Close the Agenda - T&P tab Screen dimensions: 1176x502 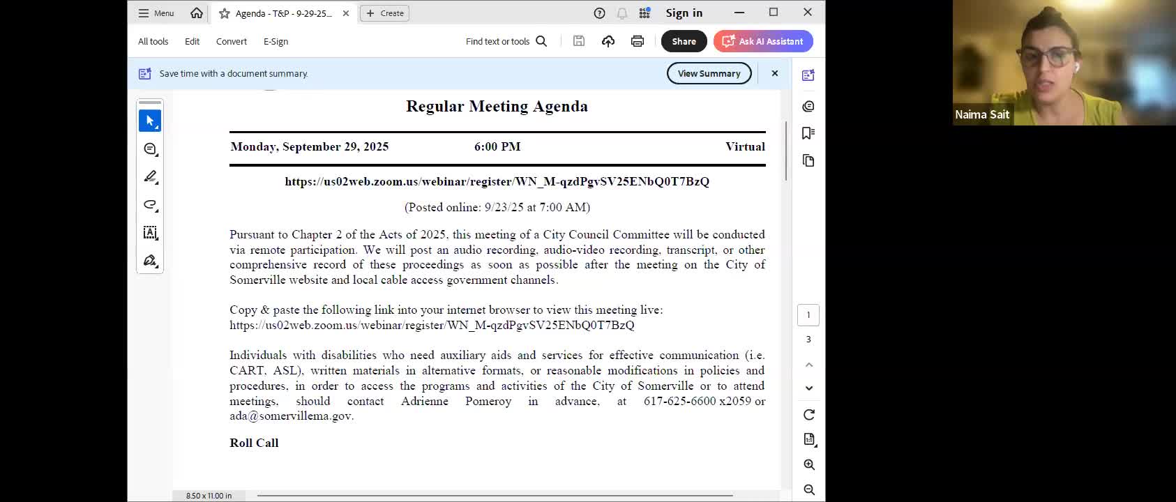[346, 13]
